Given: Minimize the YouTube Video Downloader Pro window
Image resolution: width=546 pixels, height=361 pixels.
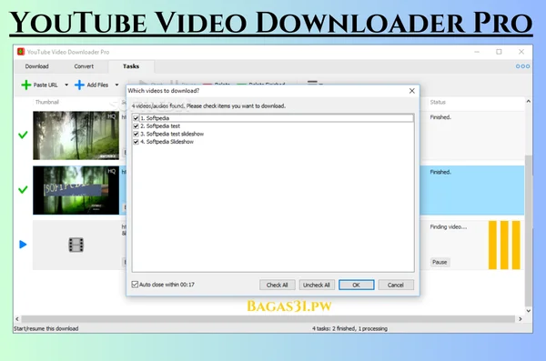Looking at the screenshot, I should 477,52.
